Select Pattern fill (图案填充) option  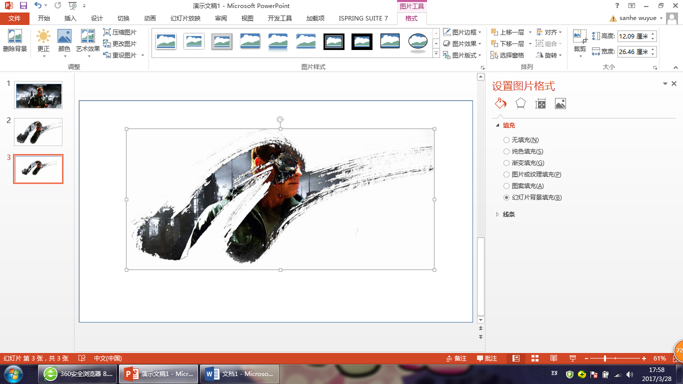click(x=523, y=186)
